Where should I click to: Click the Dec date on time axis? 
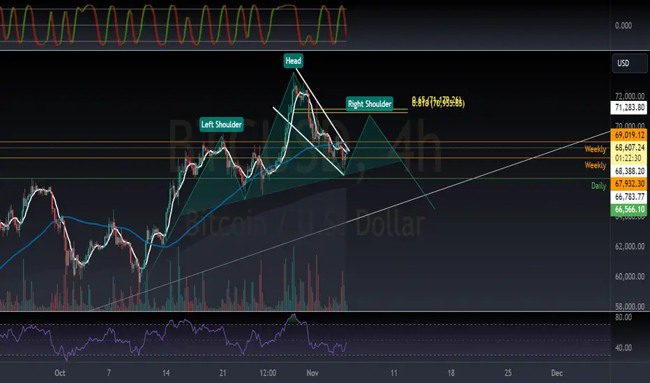click(x=557, y=373)
